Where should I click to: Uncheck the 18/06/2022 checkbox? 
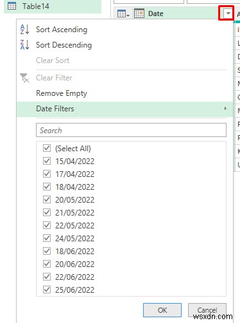pyautogui.click(x=47, y=251)
